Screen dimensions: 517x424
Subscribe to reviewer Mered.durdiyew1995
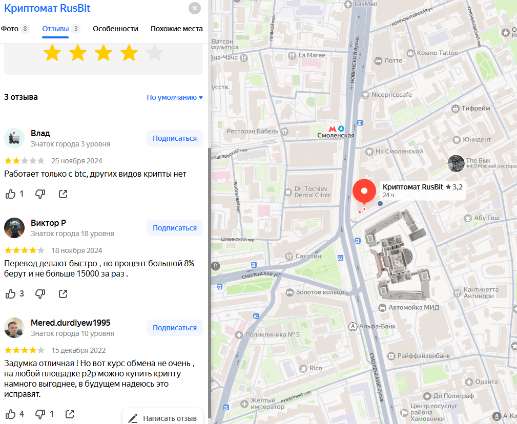coord(174,328)
